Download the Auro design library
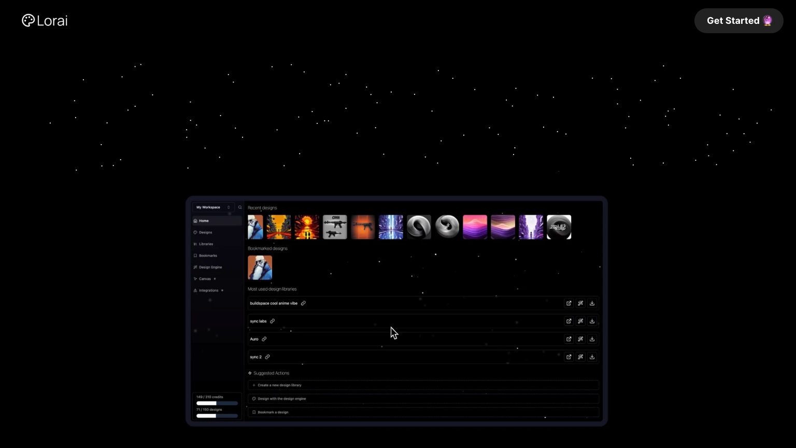Screen dimensions: 796x448 (x=592, y=339)
